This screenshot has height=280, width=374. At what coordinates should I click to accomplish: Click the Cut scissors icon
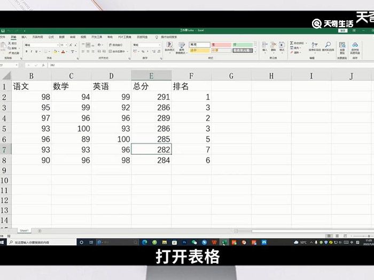click(x=10, y=43)
